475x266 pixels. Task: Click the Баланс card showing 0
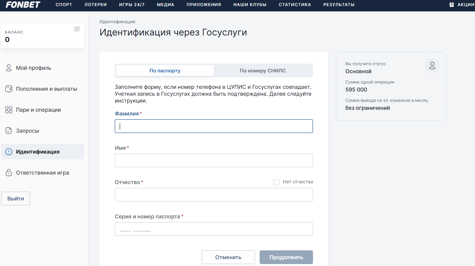click(x=42, y=35)
